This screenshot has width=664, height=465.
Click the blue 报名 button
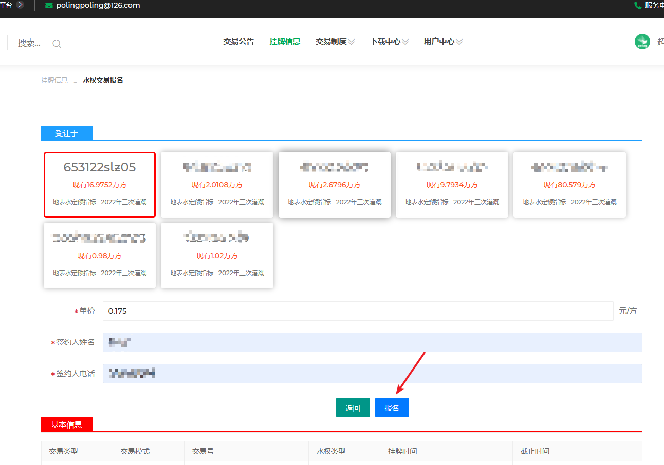tap(392, 408)
